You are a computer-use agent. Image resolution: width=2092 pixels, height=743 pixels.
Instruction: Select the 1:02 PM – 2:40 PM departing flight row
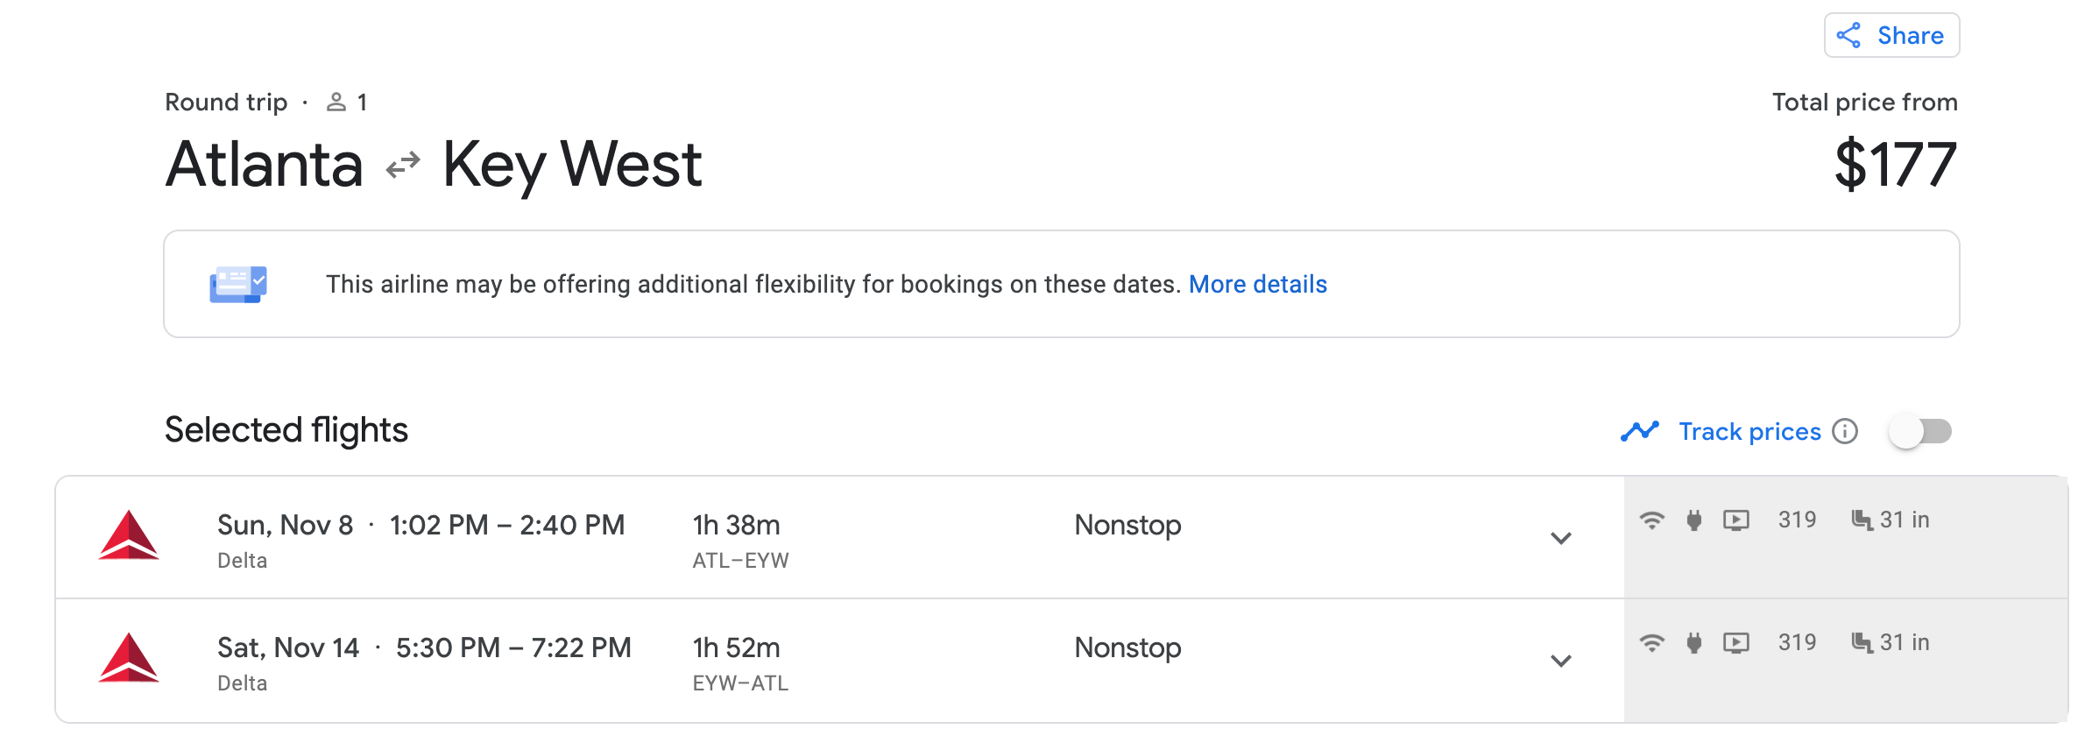pyautogui.click(x=506, y=525)
